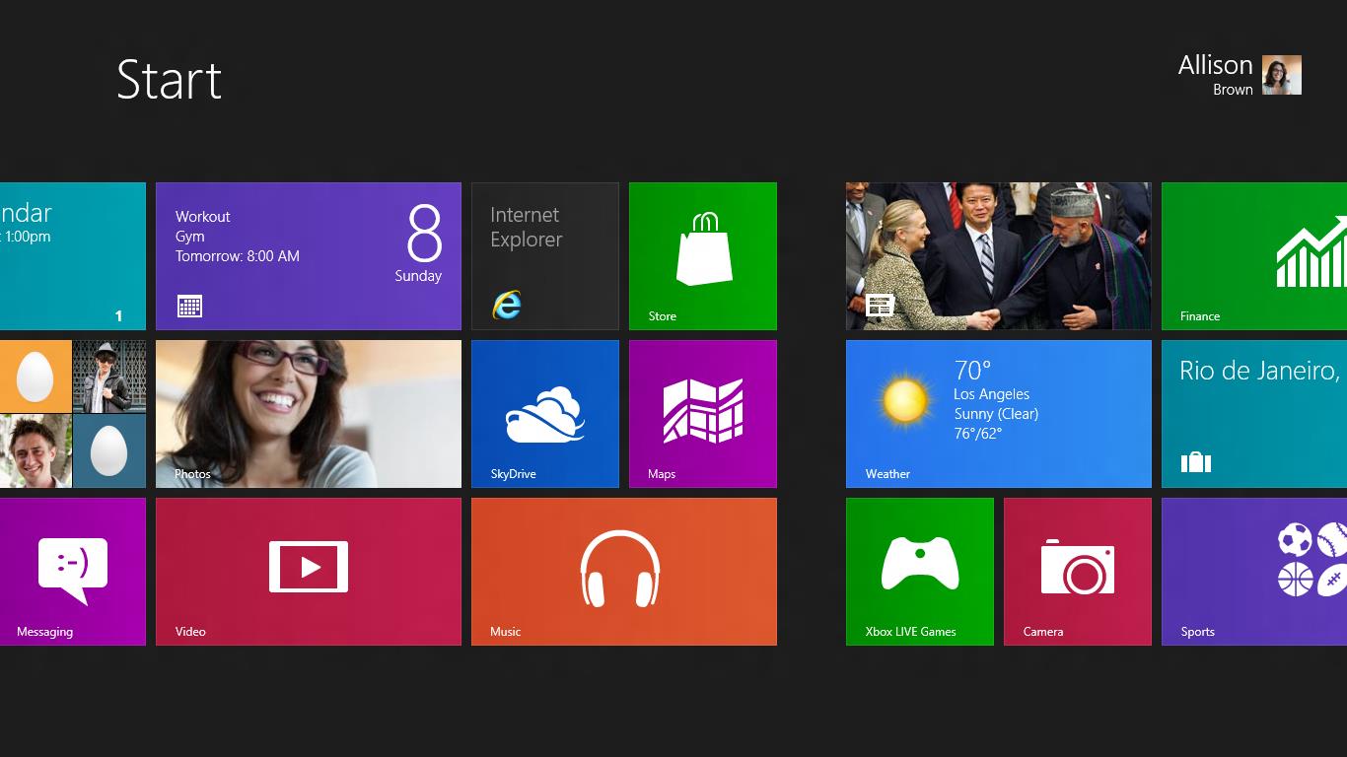Click the 'Xbox LIVE Games' label
1347x757 pixels.
pyautogui.click(x=911, y=632)
